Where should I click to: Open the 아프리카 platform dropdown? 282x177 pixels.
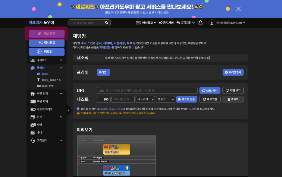[x=145, y=100]
